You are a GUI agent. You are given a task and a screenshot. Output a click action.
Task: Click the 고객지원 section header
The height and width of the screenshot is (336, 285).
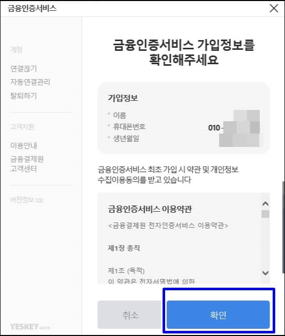(x=22, y=127)
